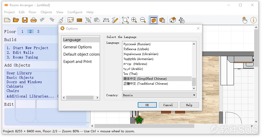262x137 pixels.
Task: Click the Undo arrow icon
Action: (42, 20)
